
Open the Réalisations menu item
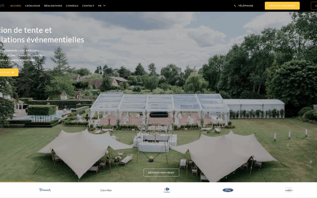coord(53,6)
